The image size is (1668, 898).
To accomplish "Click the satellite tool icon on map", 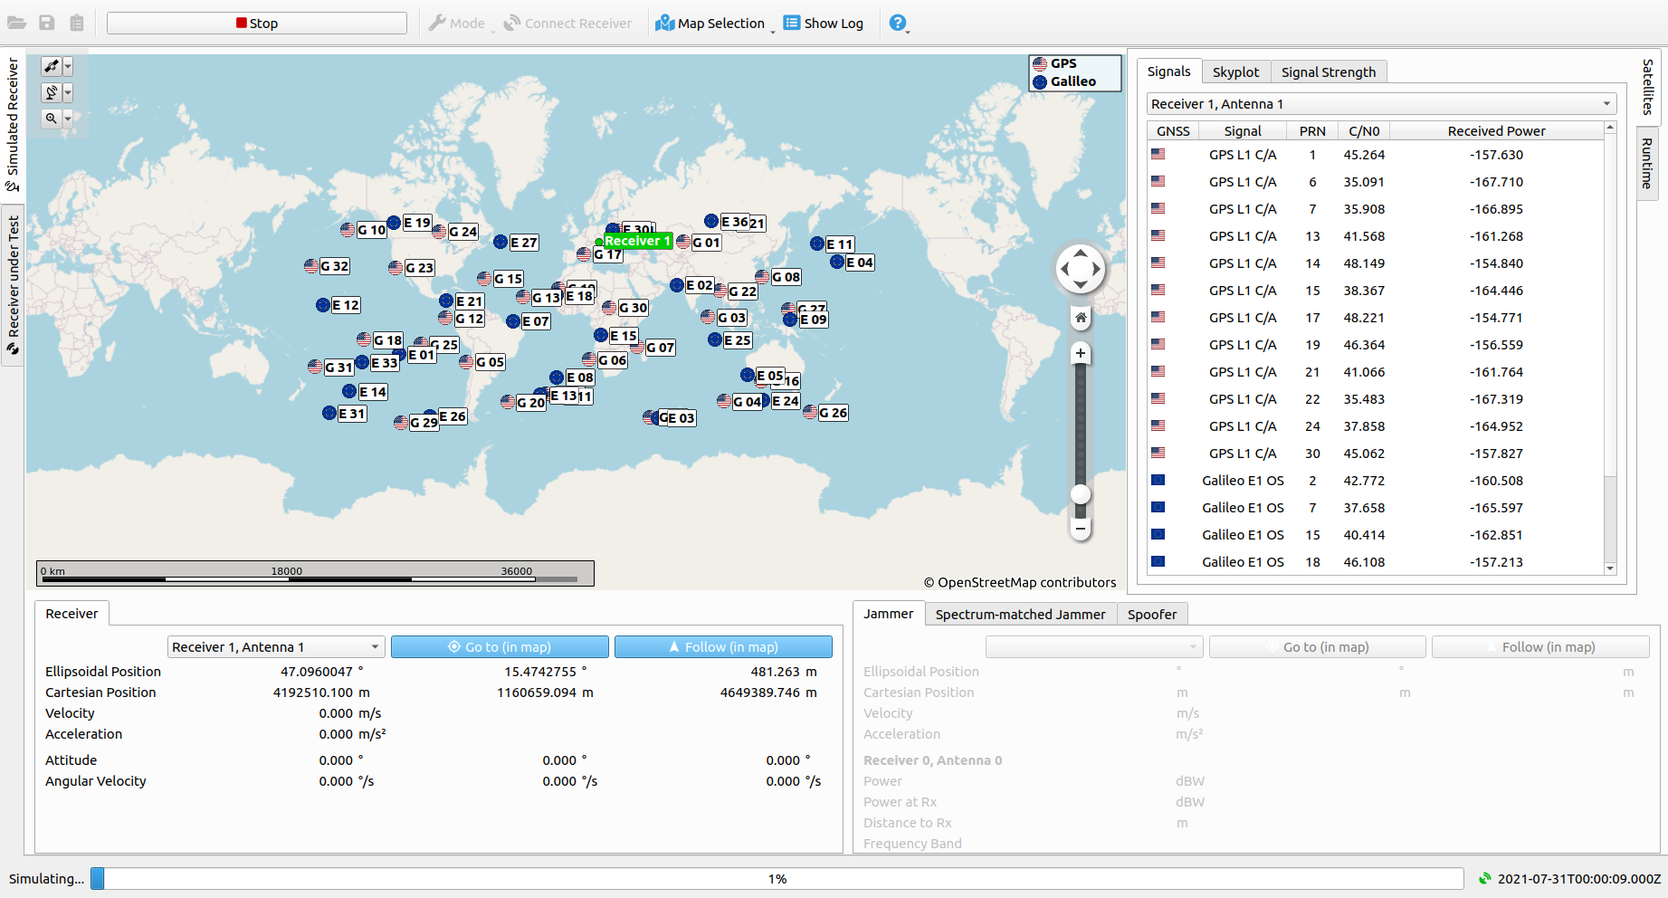I will point(52,66).
